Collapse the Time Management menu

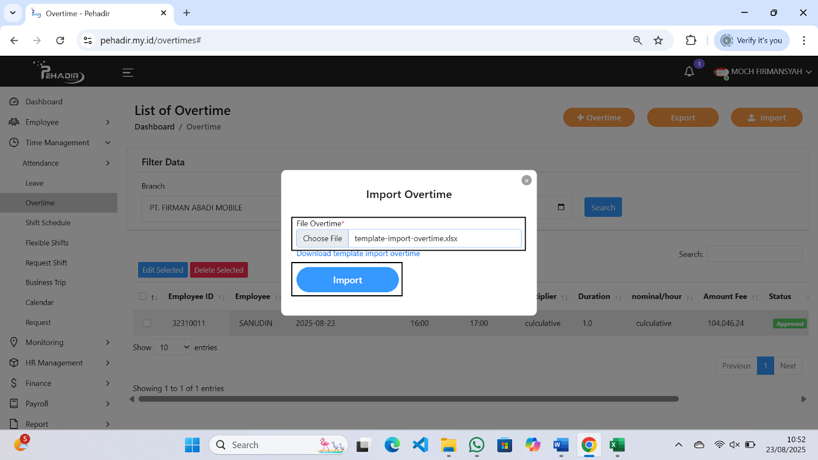coord(59,142)
